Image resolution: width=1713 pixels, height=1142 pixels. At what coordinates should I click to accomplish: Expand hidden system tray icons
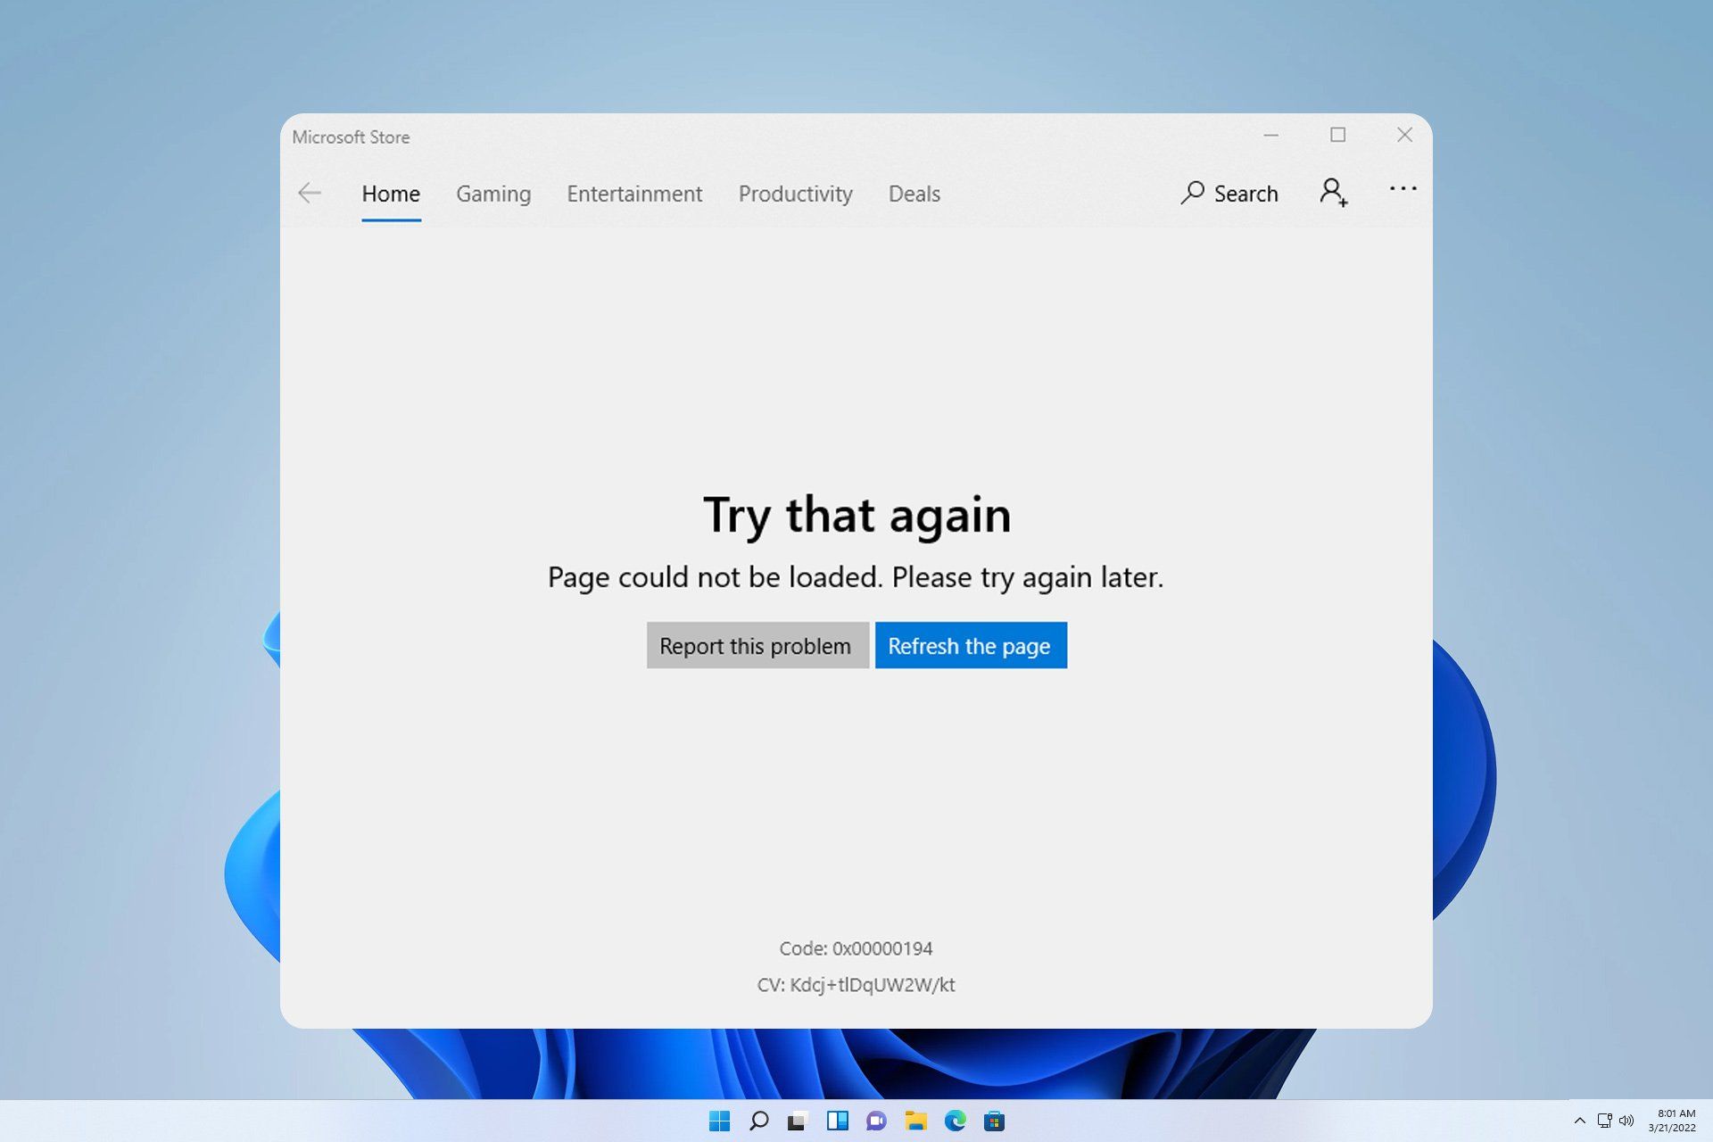(x=1579, y=1121)
